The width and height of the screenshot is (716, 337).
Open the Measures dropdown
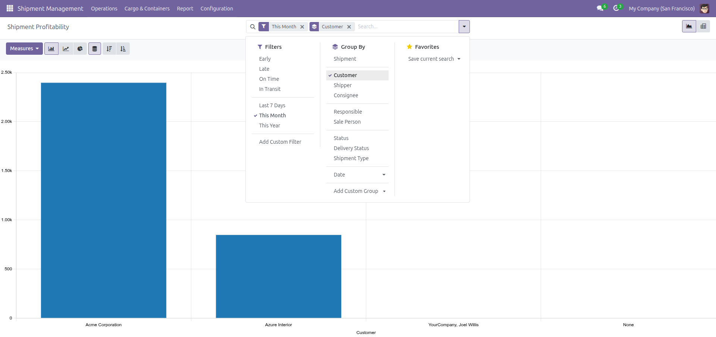[24, 49]
